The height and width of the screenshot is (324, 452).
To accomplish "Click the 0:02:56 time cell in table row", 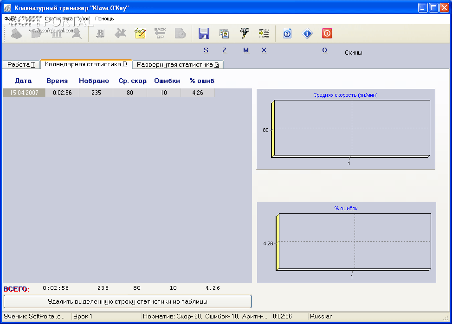I will (62, 93).
